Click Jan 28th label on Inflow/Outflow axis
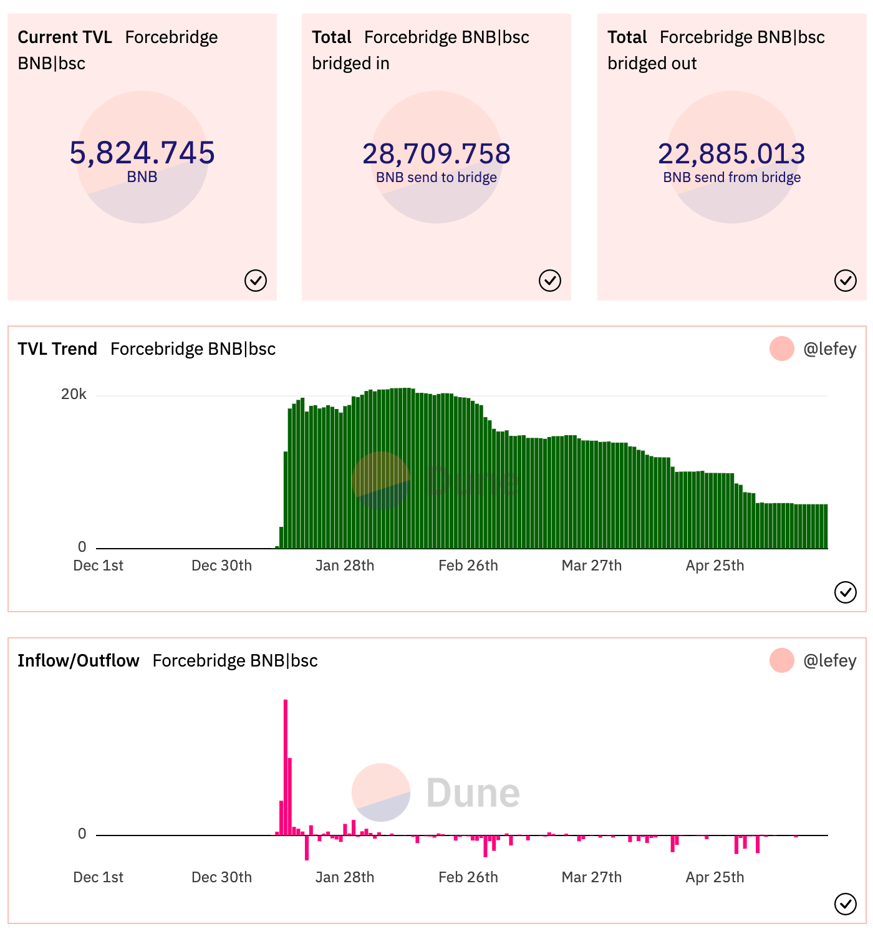This screenshot has width=873, height=934. 345,877
